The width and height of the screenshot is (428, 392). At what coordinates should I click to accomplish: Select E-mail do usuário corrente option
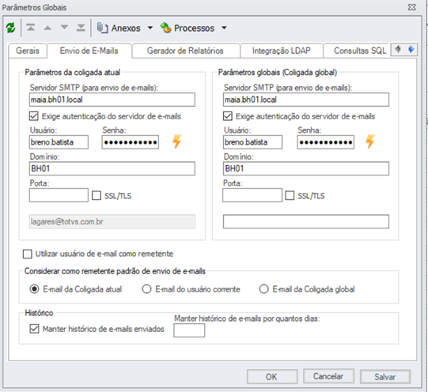(x=146, y=289)
